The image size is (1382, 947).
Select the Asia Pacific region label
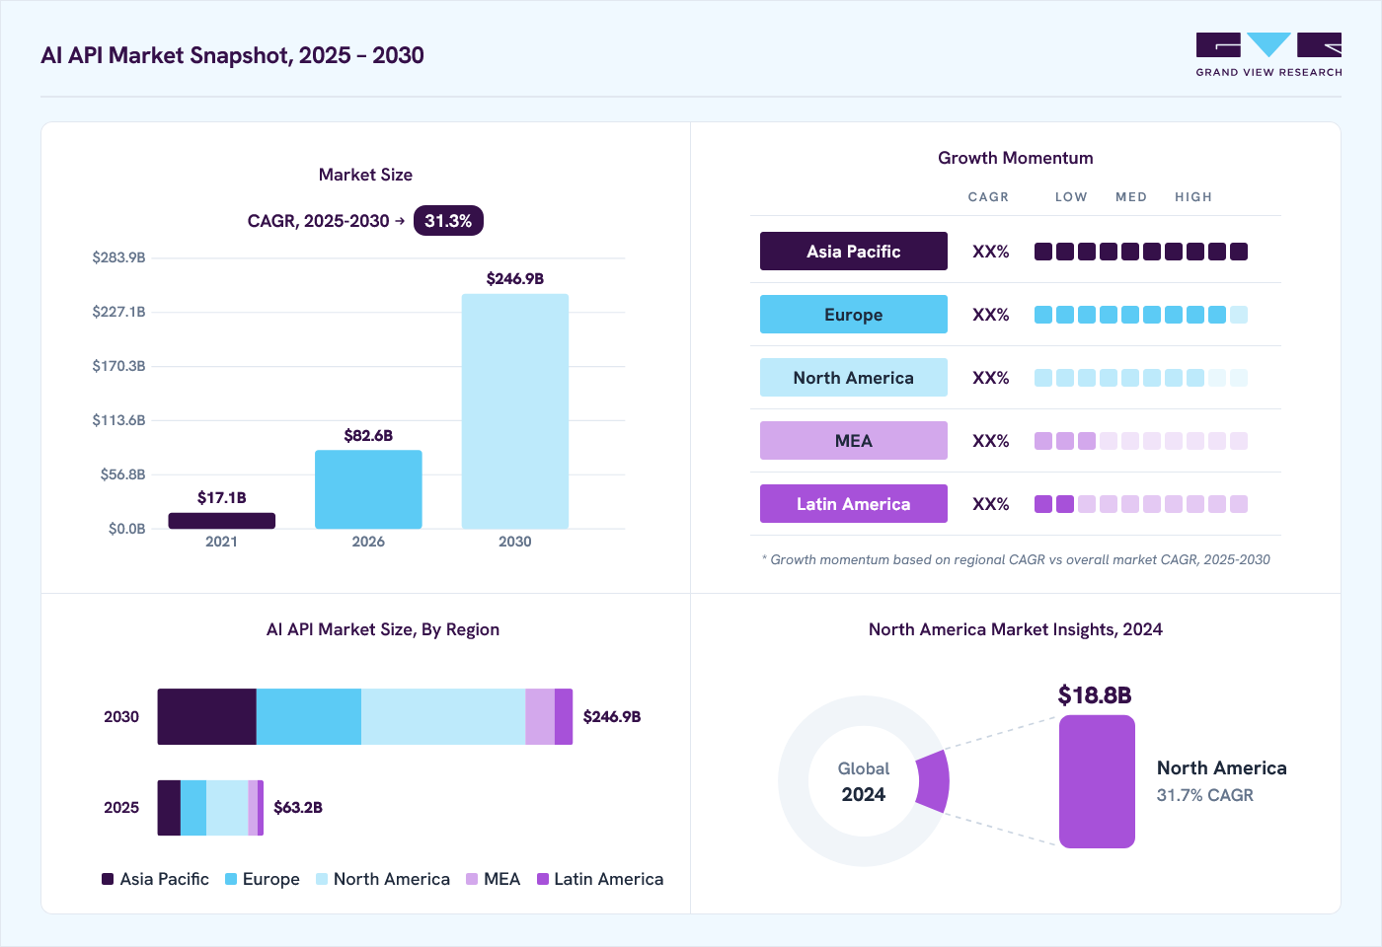tap(854, 252)
